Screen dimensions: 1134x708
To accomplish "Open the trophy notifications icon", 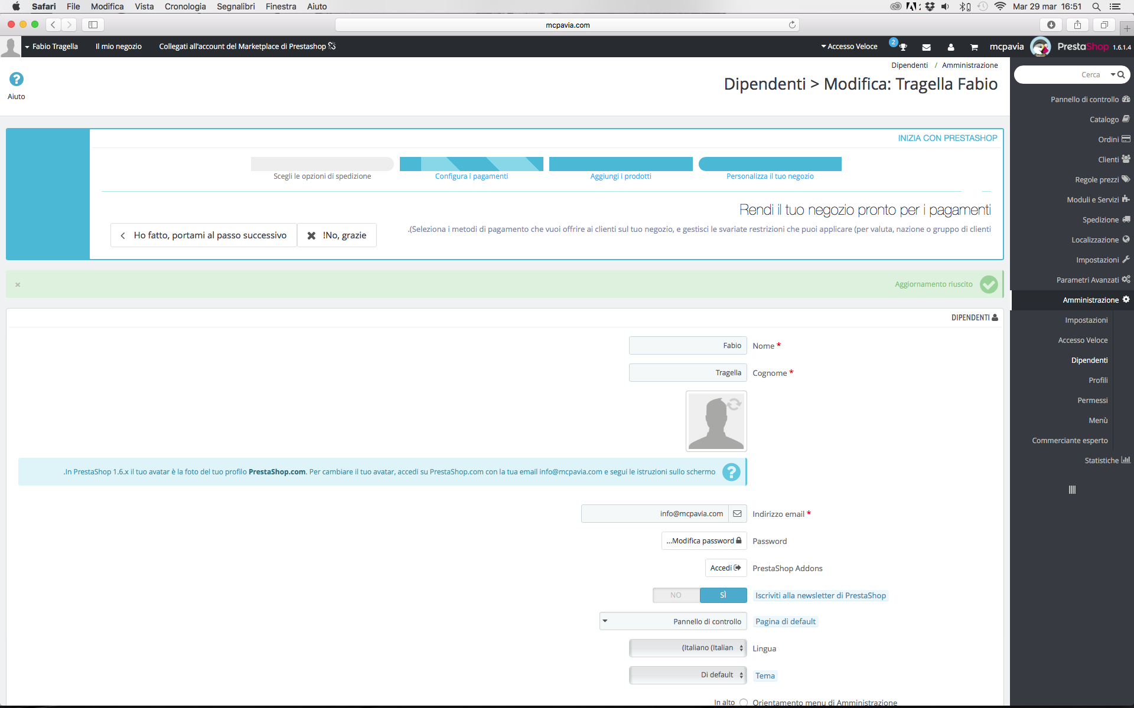I will tap(902, 47).
